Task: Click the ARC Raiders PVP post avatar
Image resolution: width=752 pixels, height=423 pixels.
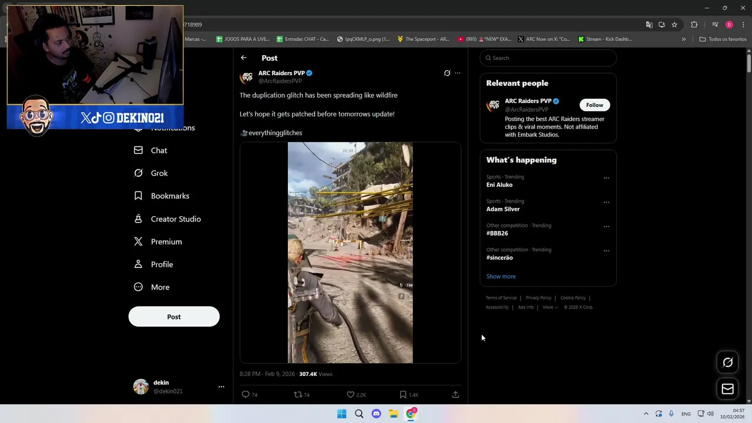Action: [247, 77]
